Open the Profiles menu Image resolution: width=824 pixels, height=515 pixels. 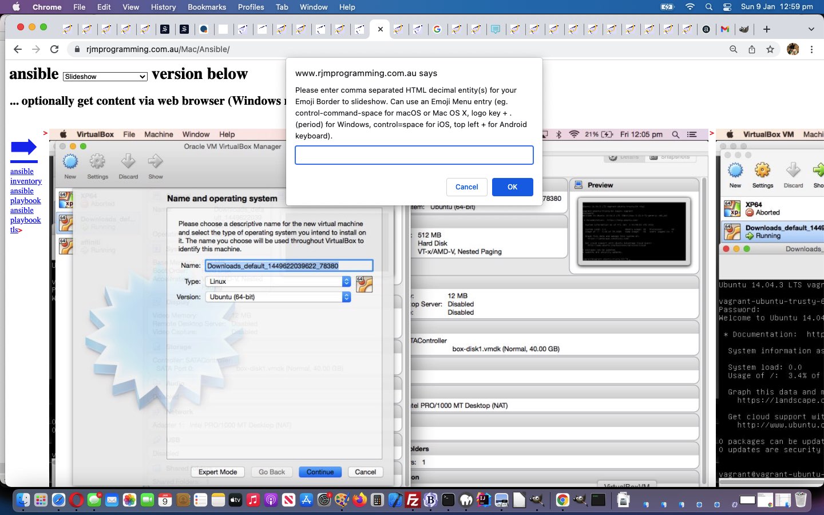pos(251,7)
